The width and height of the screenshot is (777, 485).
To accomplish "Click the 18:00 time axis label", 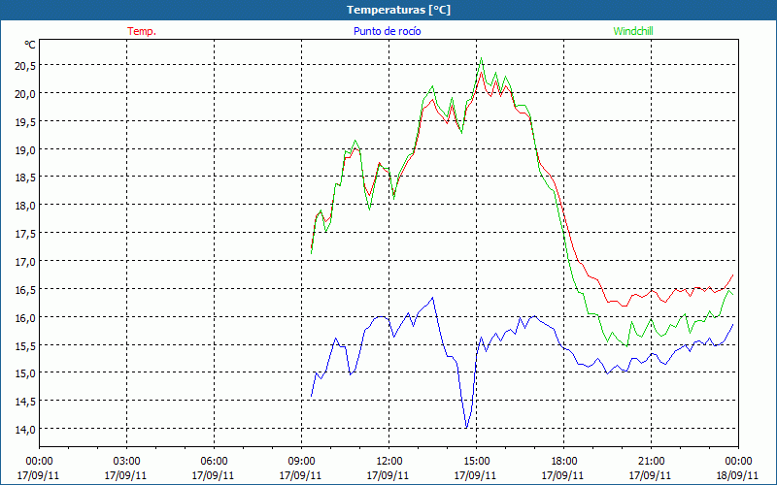I will pos(564,462).
